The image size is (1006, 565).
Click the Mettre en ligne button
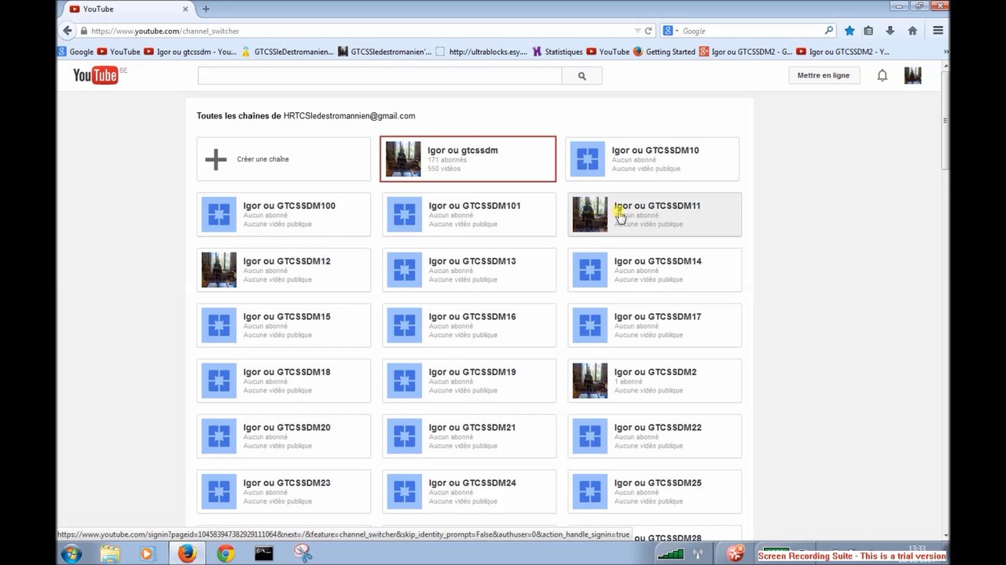[x=824, y=75]
